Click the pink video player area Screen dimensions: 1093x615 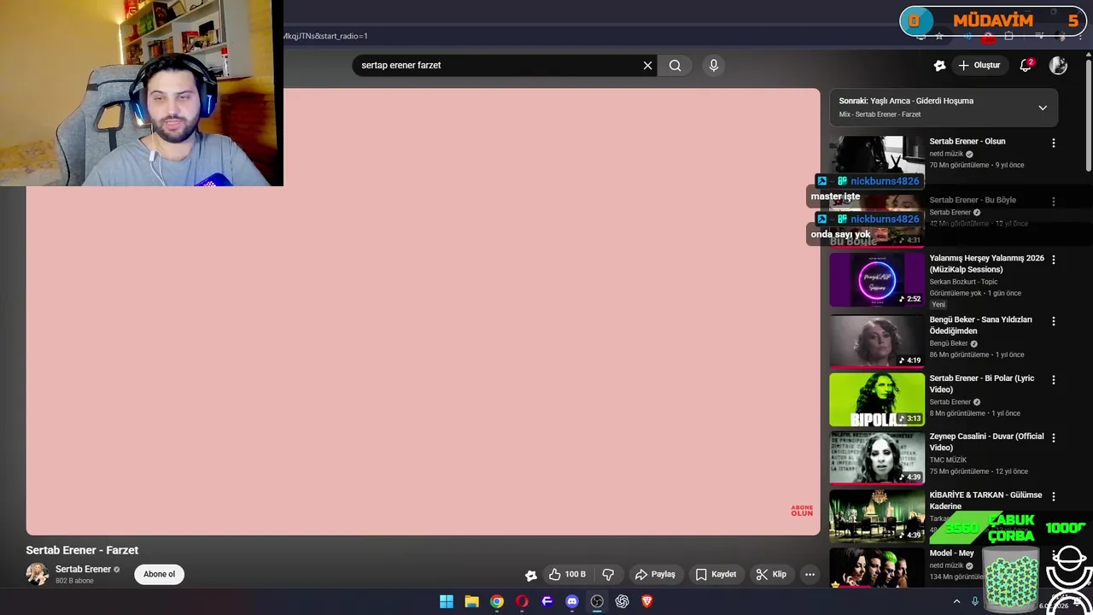[x=423, y=312]
